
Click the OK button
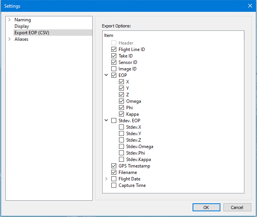coord(206,207)
